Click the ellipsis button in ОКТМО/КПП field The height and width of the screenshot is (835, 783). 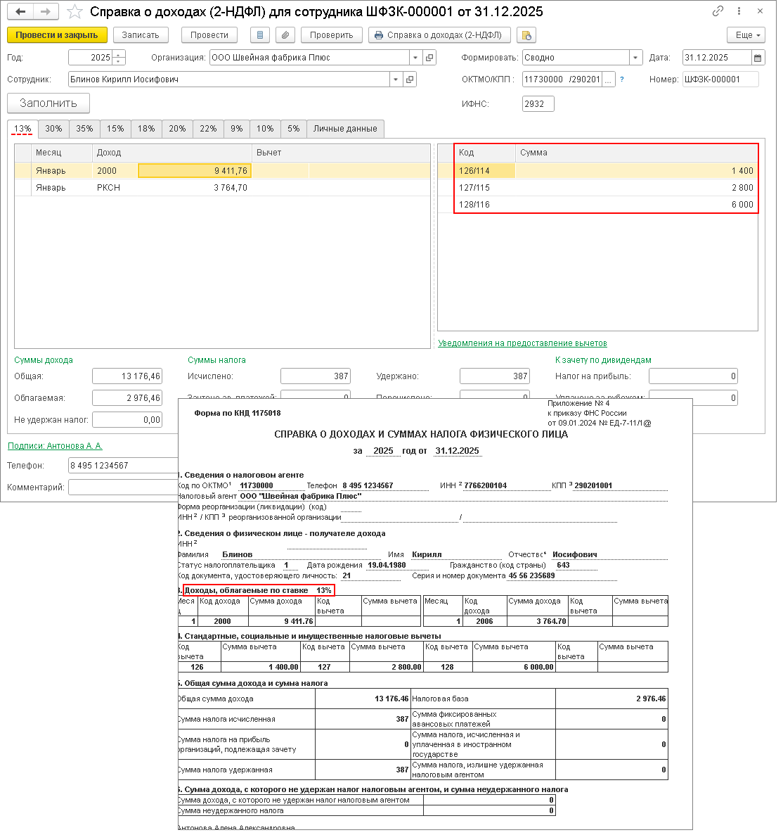609,79
